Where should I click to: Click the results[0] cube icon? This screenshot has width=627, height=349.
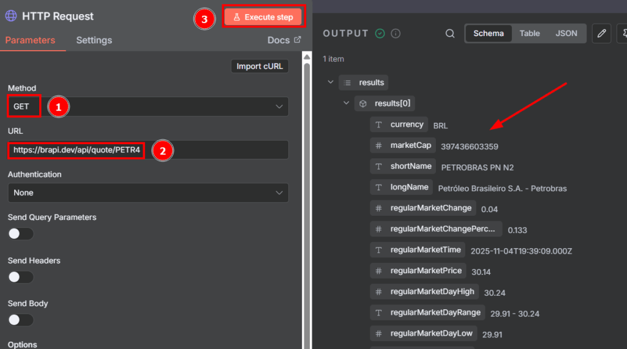(362, 104)
